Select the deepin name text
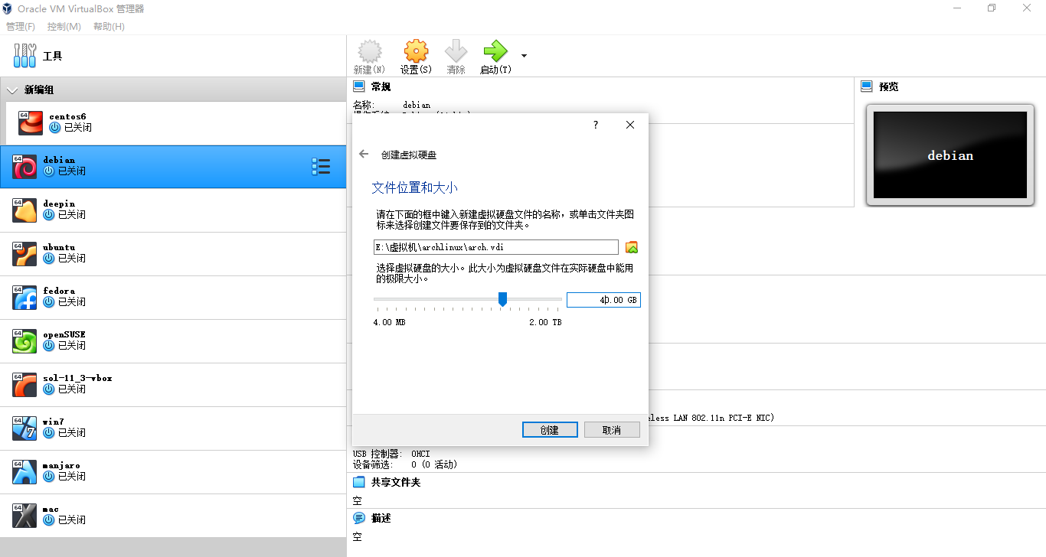Image resolution: width=1046 pixels, height=557 pixels. coord(59,204)
